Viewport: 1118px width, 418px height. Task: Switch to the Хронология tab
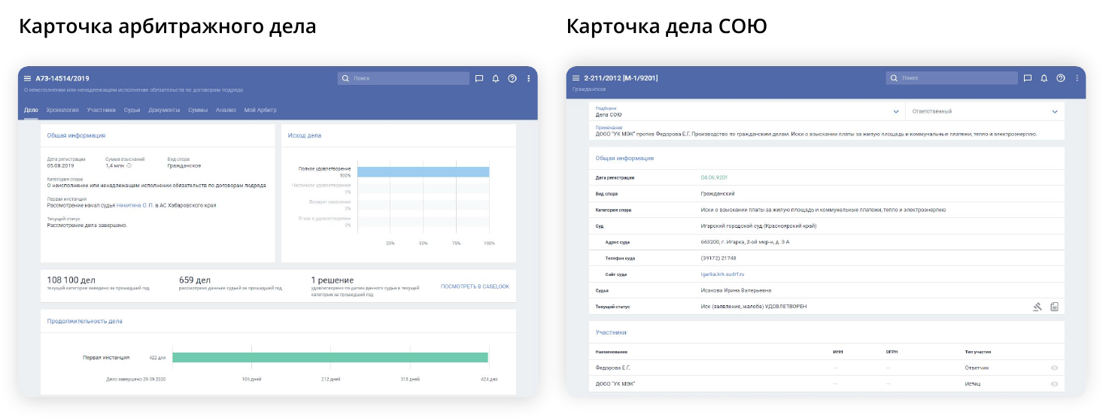coord(62,110)
